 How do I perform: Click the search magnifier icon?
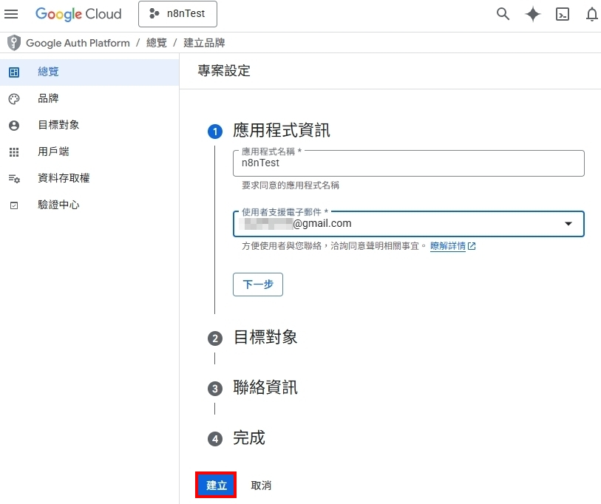pos(503,14)
